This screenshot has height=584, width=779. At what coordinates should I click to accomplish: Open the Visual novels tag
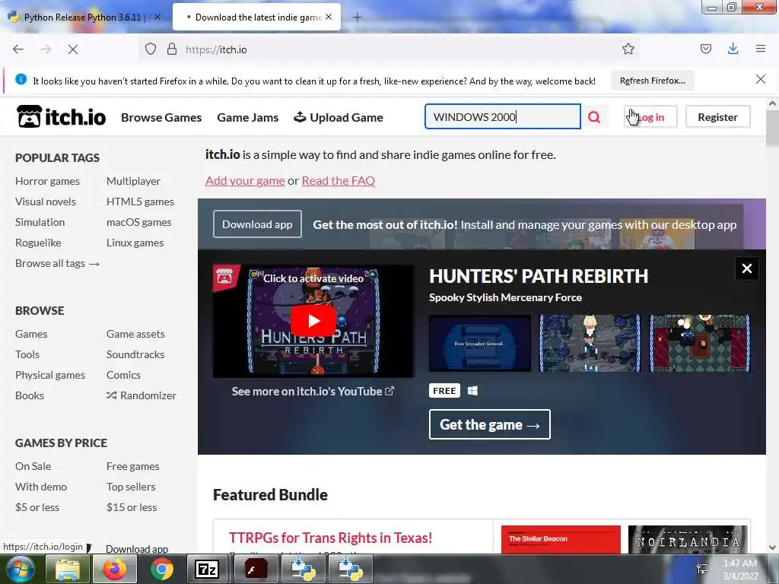(x=45, y=202)
